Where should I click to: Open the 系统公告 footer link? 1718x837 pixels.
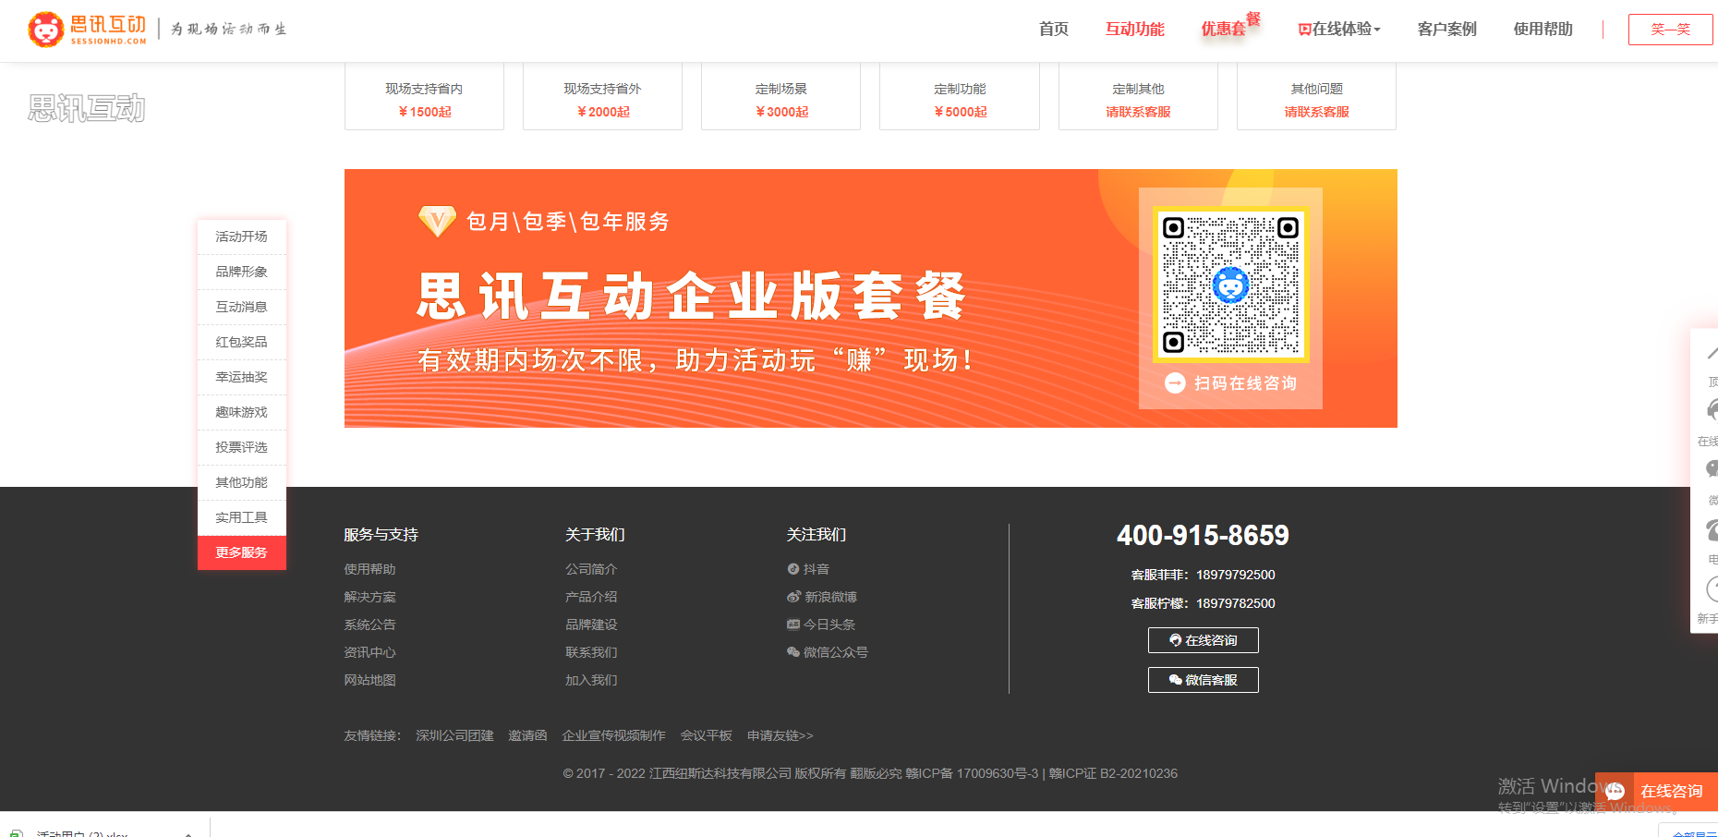[369, 625]
